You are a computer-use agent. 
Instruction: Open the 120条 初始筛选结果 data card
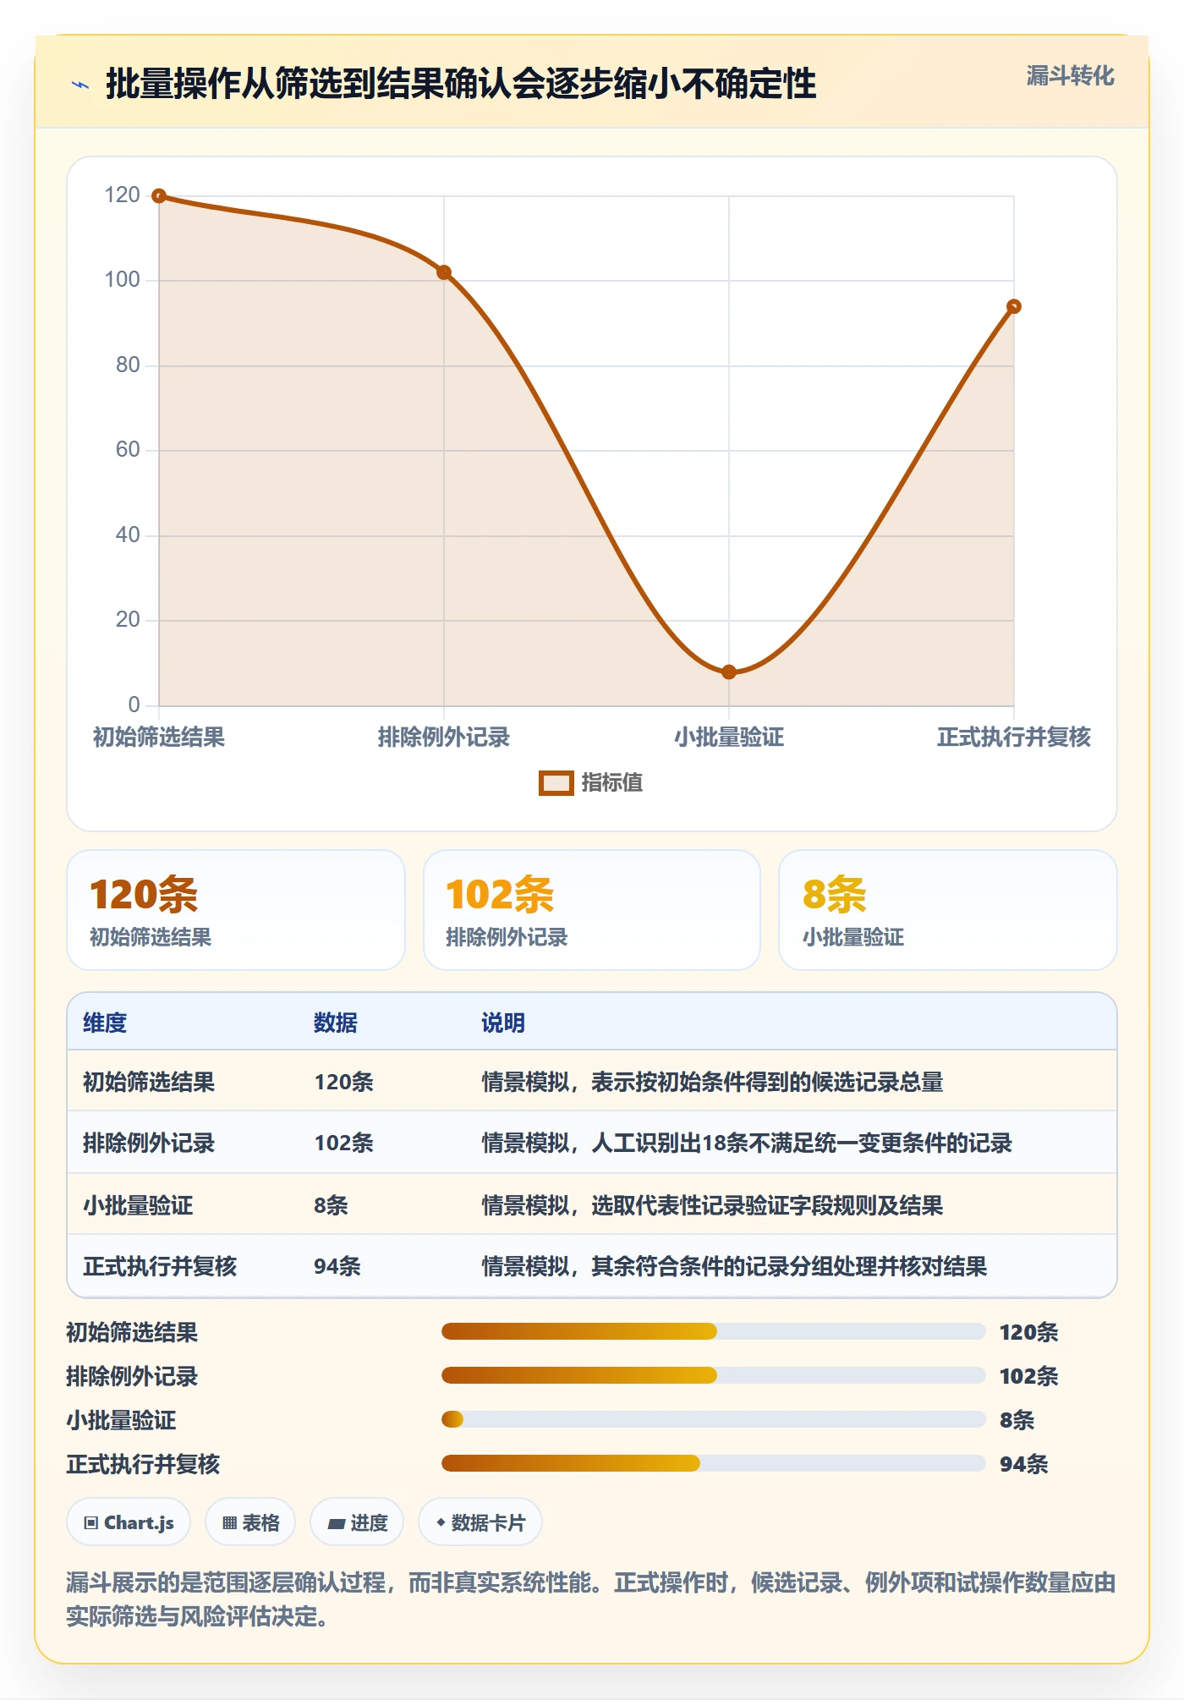click(236, 910)
